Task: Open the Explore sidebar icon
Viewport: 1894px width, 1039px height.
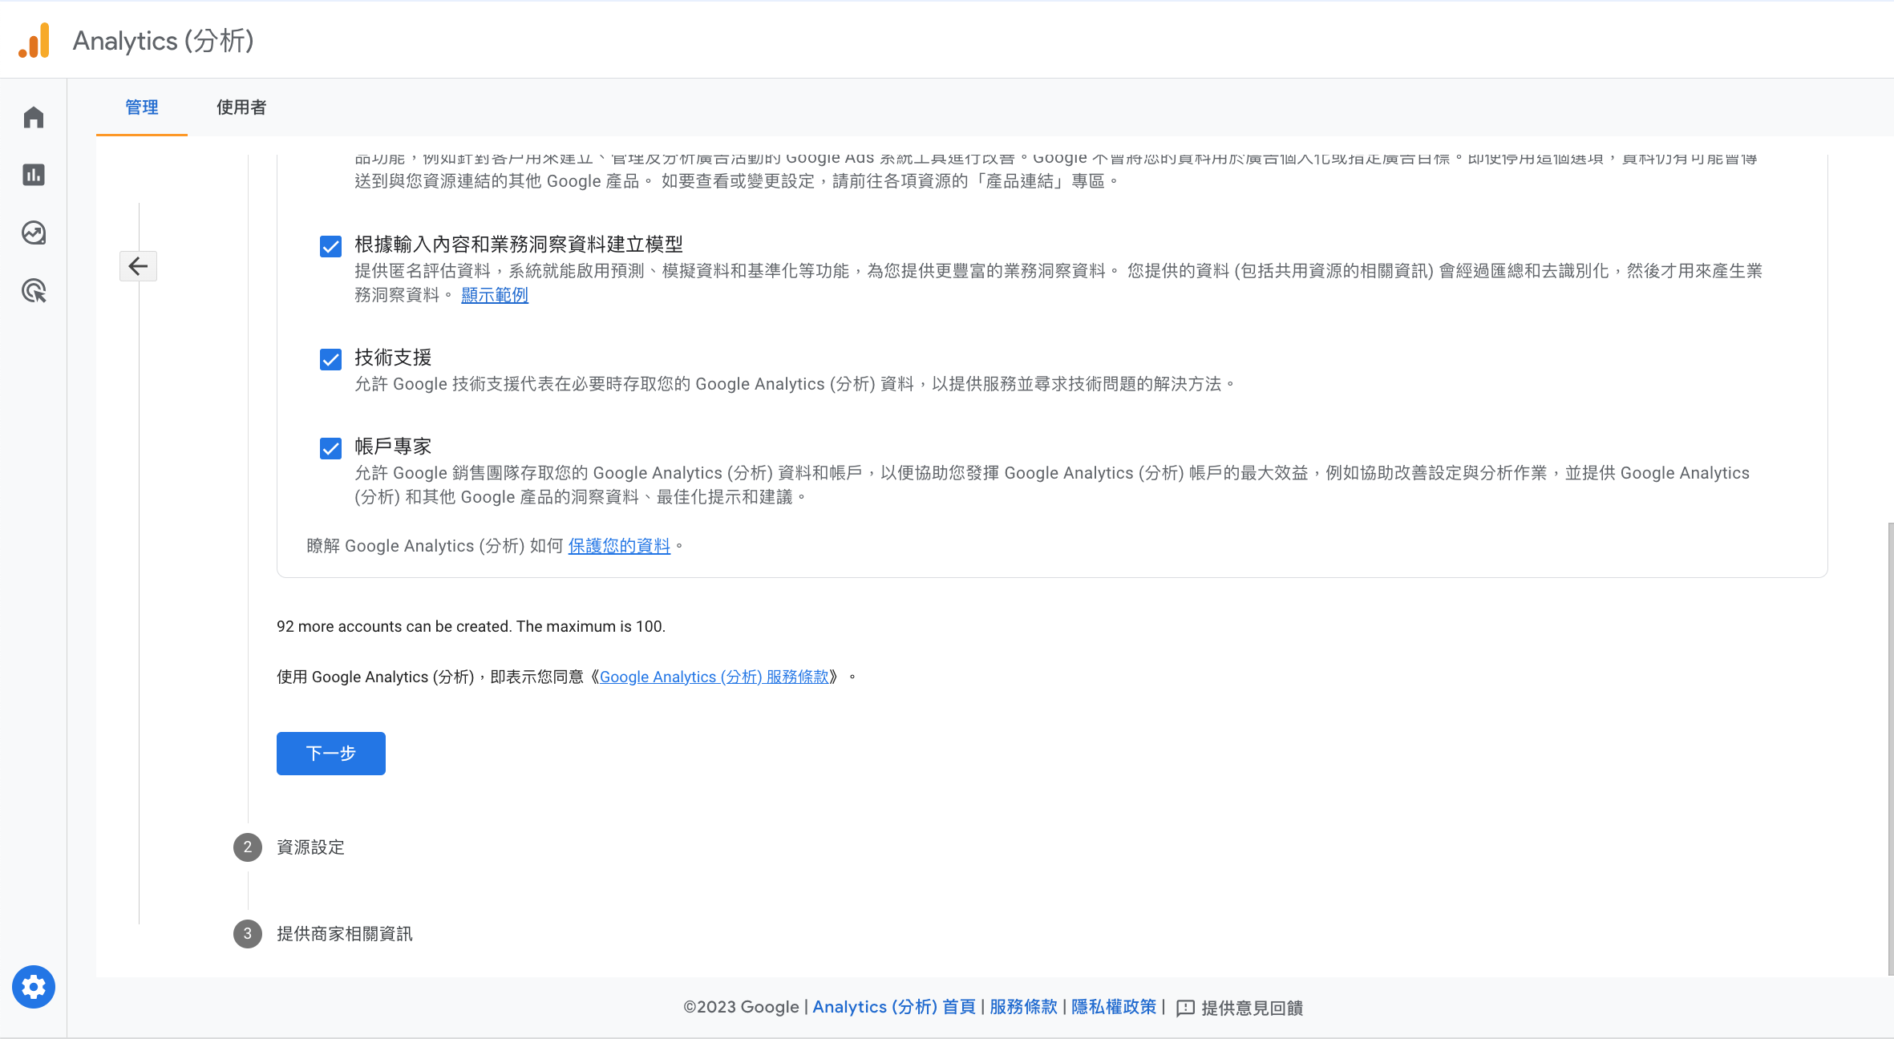Action: click(34, 233)
